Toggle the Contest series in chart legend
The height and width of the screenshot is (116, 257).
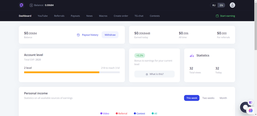(139, 113)
